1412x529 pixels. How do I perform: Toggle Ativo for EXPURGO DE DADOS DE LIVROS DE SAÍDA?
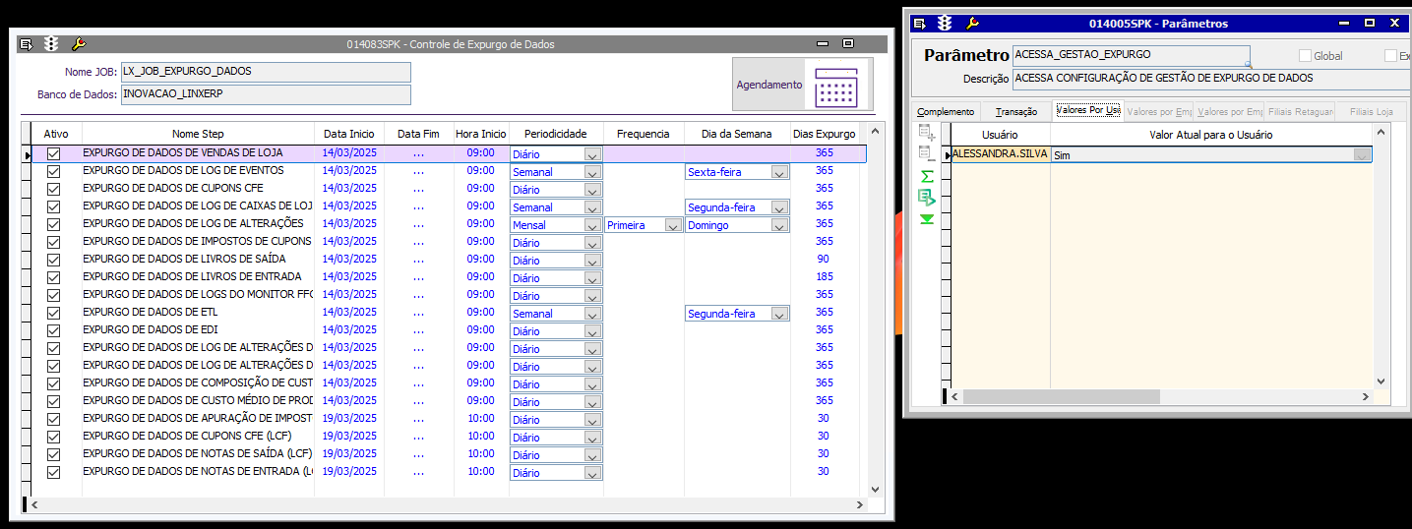coord(54,260)
